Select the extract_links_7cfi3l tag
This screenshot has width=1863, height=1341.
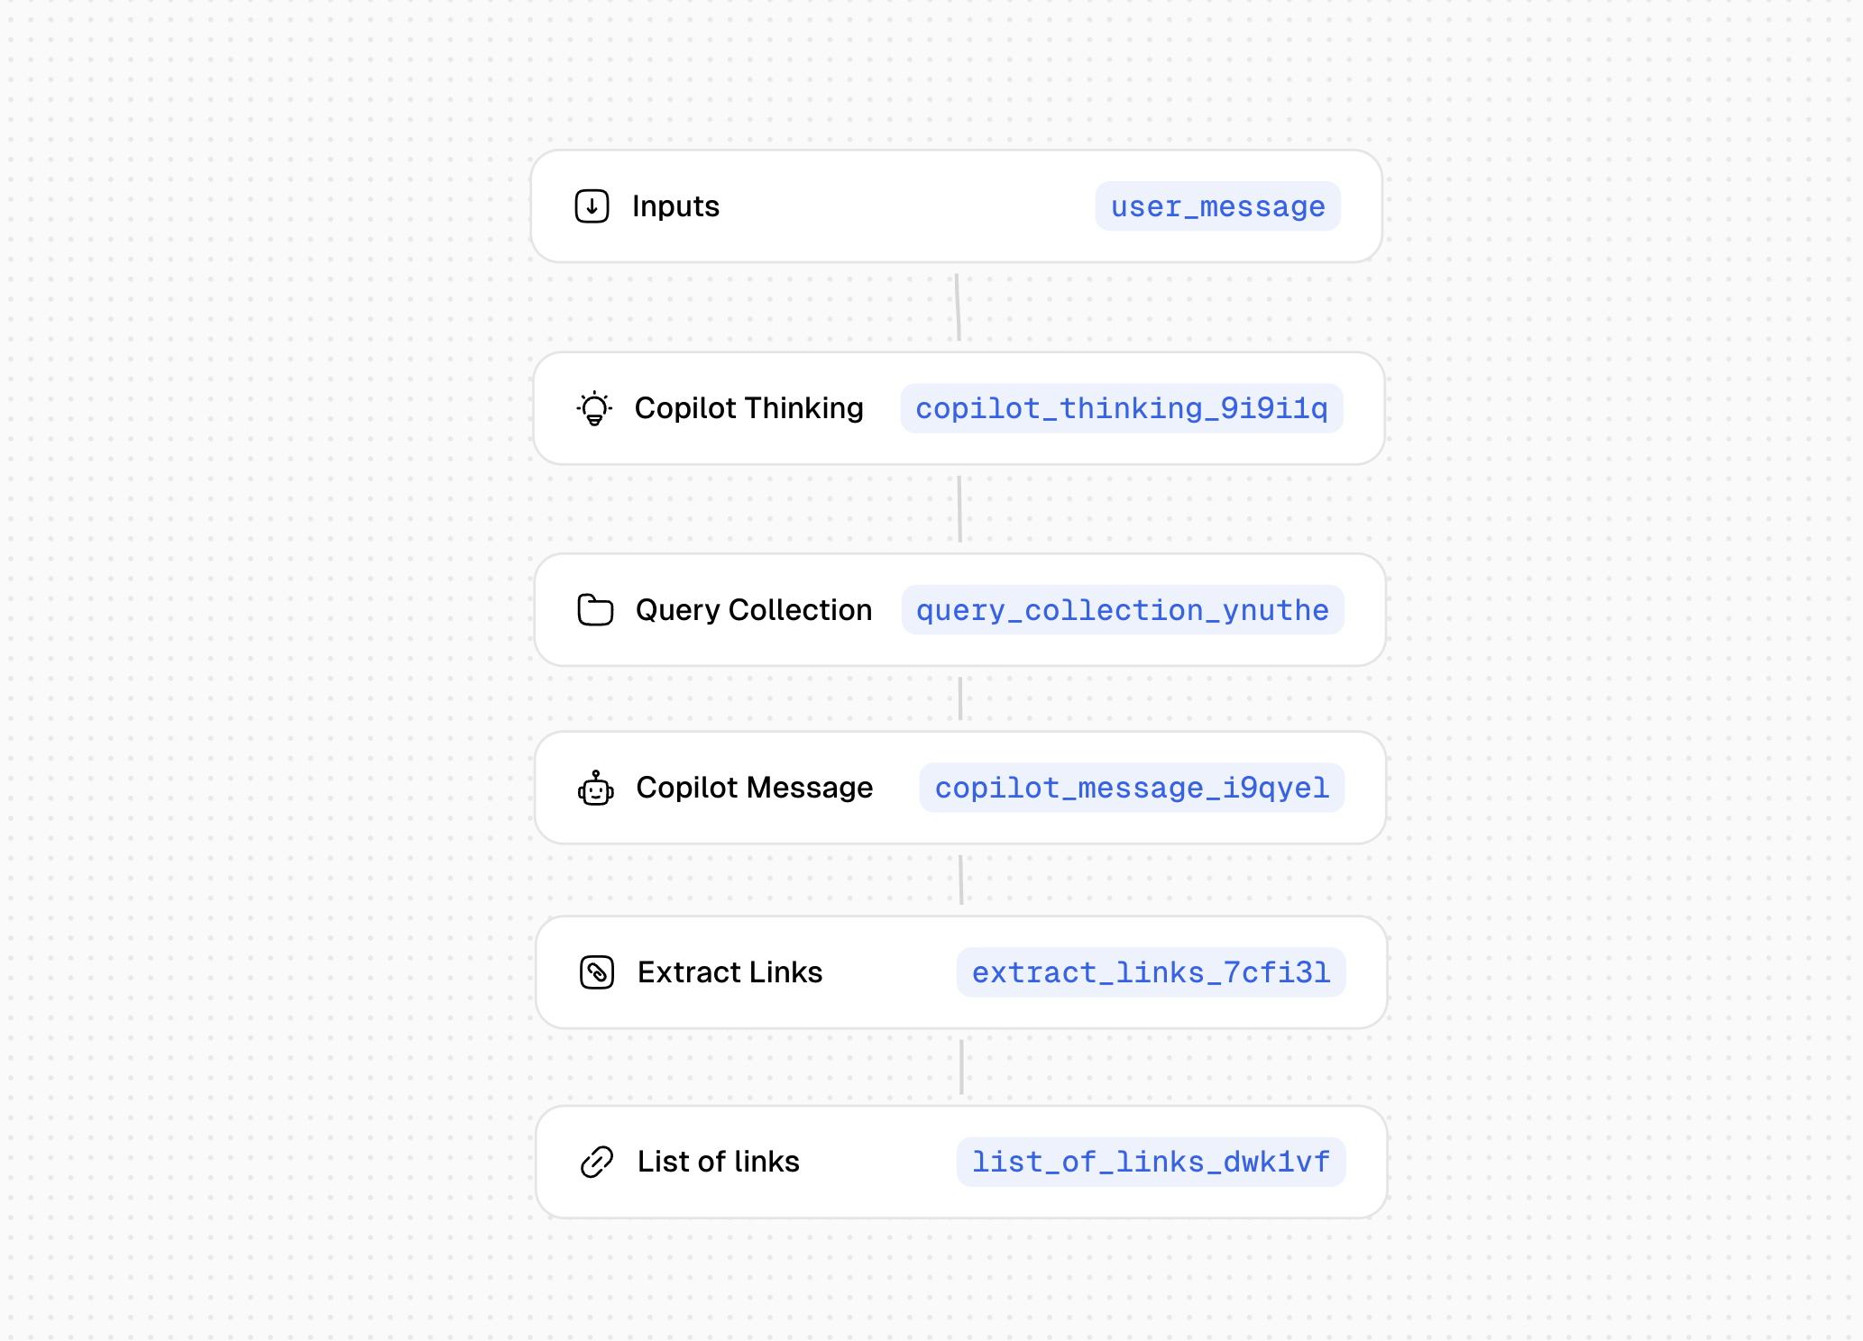coord(1151,972)
